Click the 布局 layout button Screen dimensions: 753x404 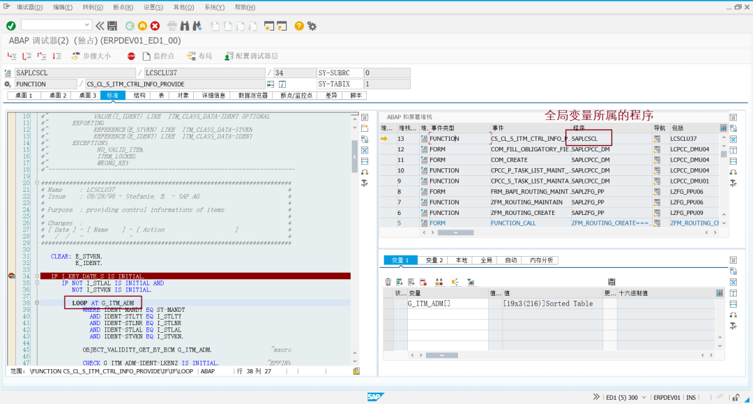pos(200,57)
